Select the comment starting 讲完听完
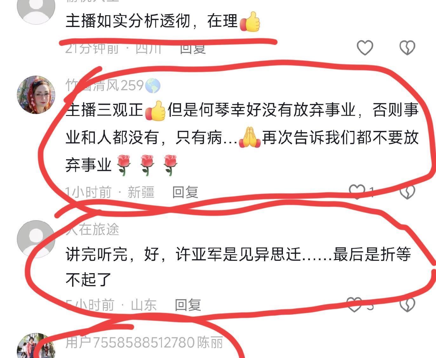 238,267
